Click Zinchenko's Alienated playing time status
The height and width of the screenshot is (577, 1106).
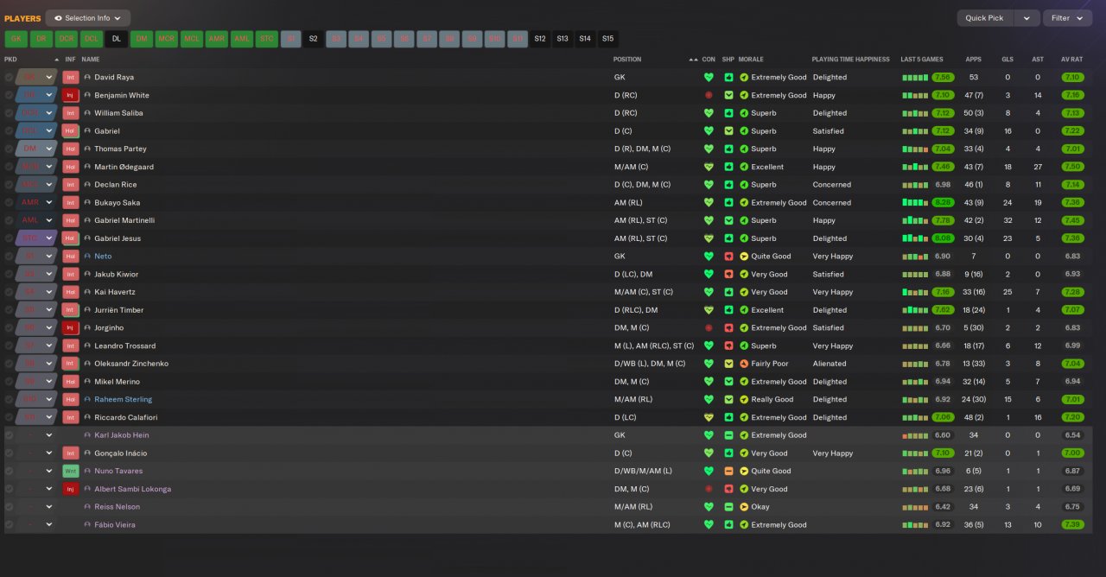pyautogui.click(x=829, y=364)
